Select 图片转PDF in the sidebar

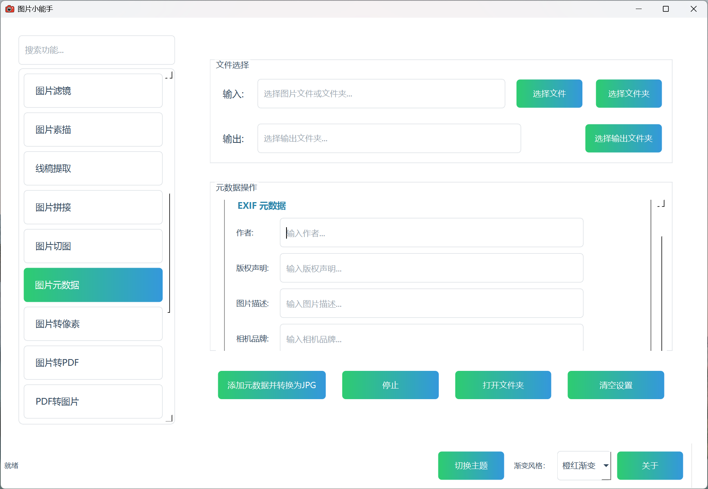tap(93, 363)
